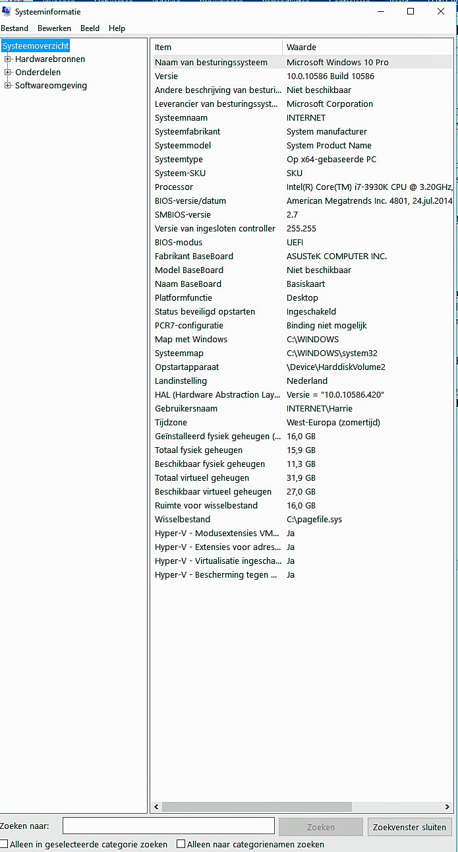Select the Systeemtype row
The height and width of the screenshot is (852, 458).
coord(303,159)
